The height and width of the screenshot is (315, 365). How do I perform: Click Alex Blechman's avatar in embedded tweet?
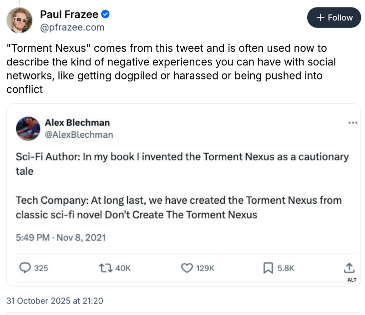click(x=28, y=128)
